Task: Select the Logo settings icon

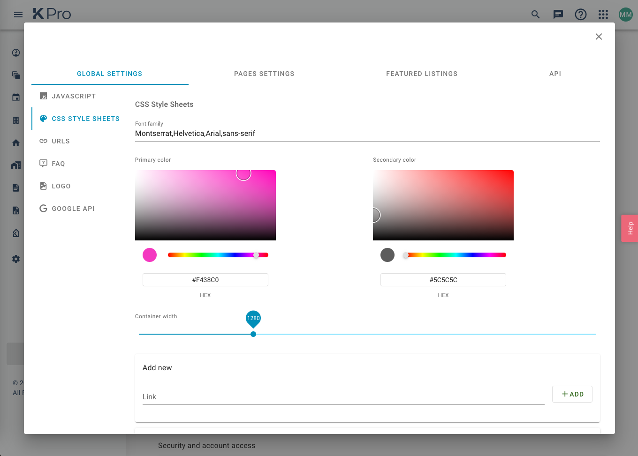Action: (44, 186)
